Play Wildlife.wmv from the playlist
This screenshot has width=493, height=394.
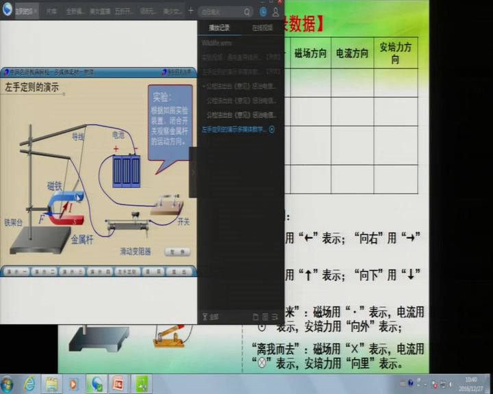tap(218, 42)
